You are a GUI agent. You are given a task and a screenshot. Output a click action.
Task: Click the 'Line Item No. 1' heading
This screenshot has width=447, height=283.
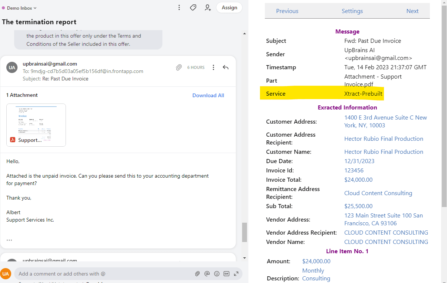point(347,251)
